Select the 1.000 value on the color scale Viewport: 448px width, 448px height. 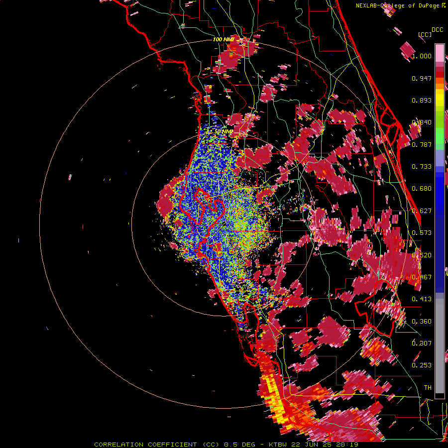(422, 56)
